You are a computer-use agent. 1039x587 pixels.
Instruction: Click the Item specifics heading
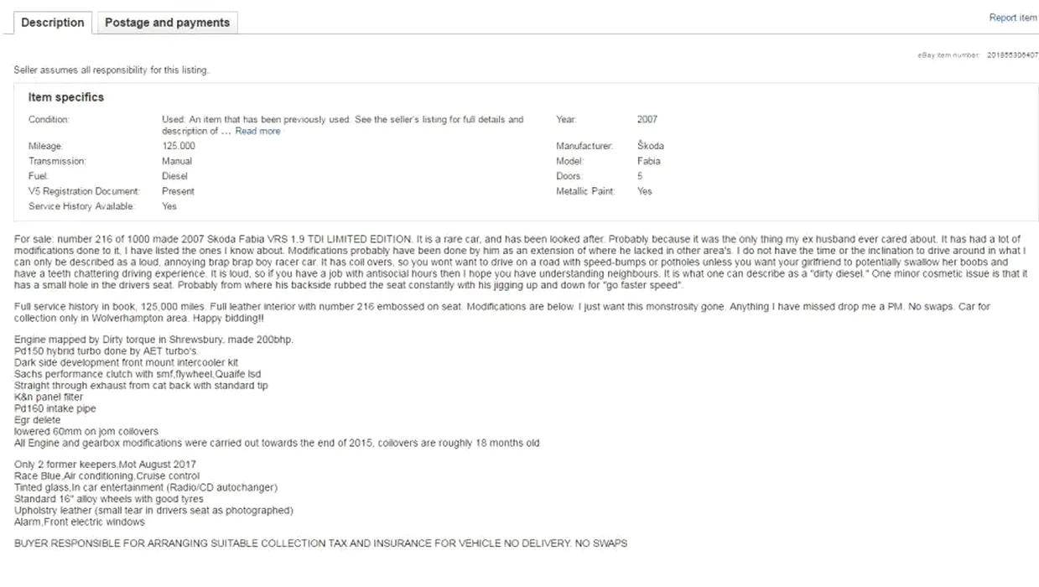[x=66, y=97]
